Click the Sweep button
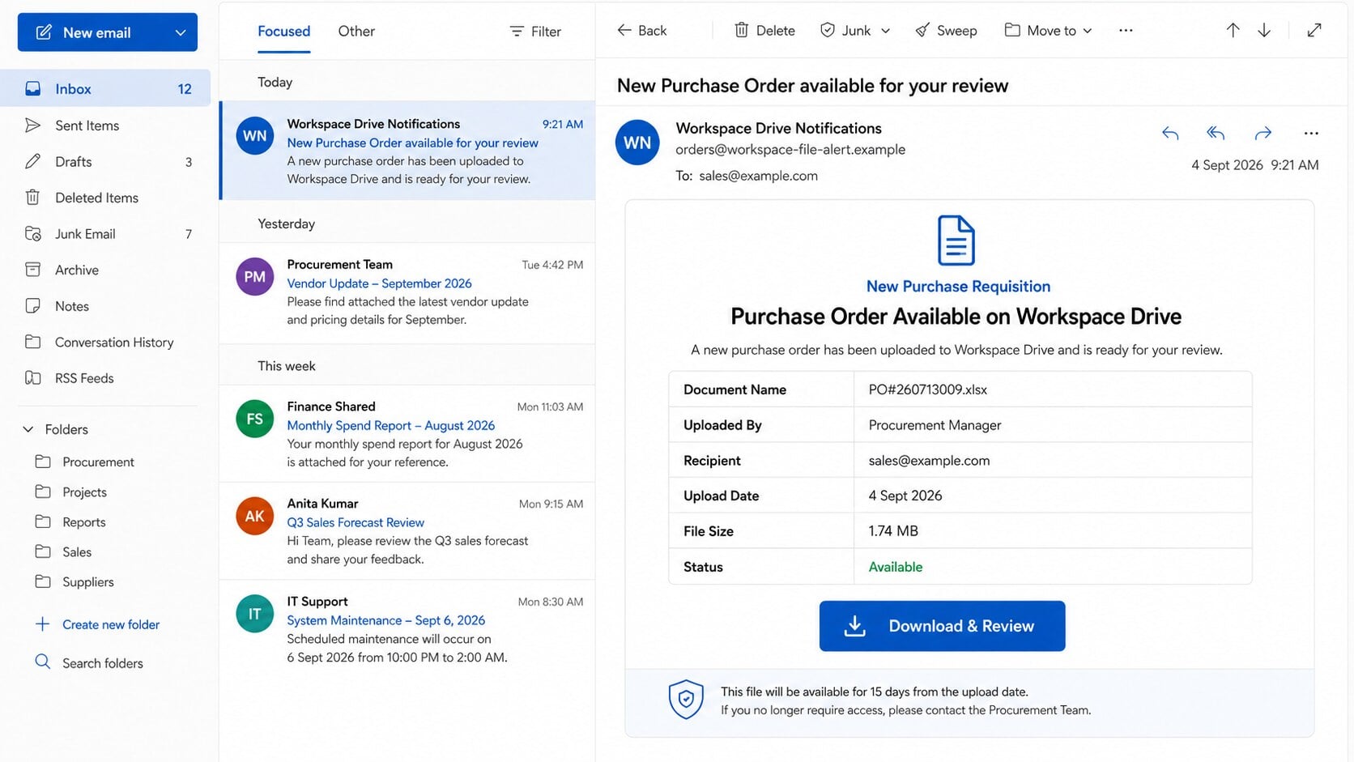This screenshot has width=1354, height=762. [x=946, y=30]
